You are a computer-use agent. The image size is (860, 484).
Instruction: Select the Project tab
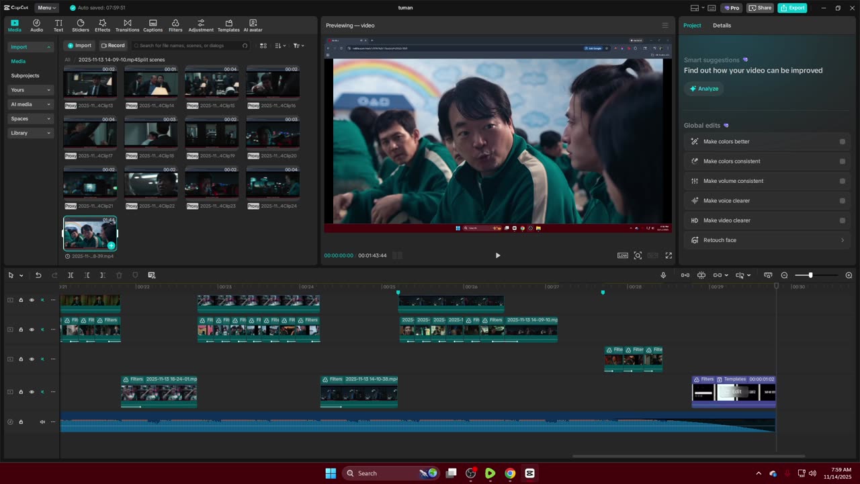point(692,26)
